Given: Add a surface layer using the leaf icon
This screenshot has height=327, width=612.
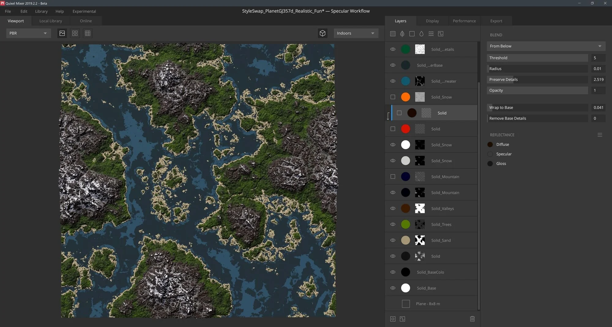Looking at the screenshot, I should pyautogui.click(x=402, y=34).
